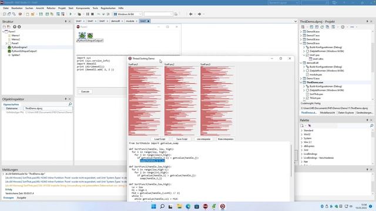Switch to Modellansicht tab in Projekt panel

(327, 113)
